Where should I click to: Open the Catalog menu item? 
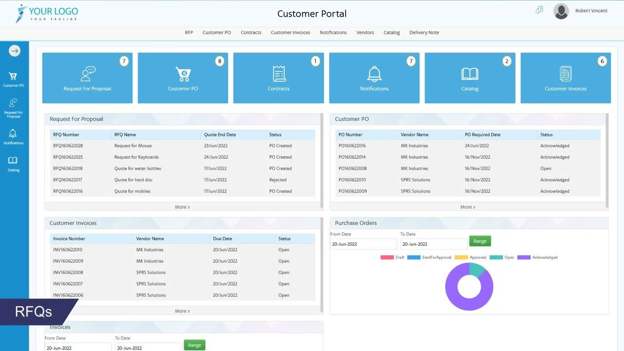point(392,33)
